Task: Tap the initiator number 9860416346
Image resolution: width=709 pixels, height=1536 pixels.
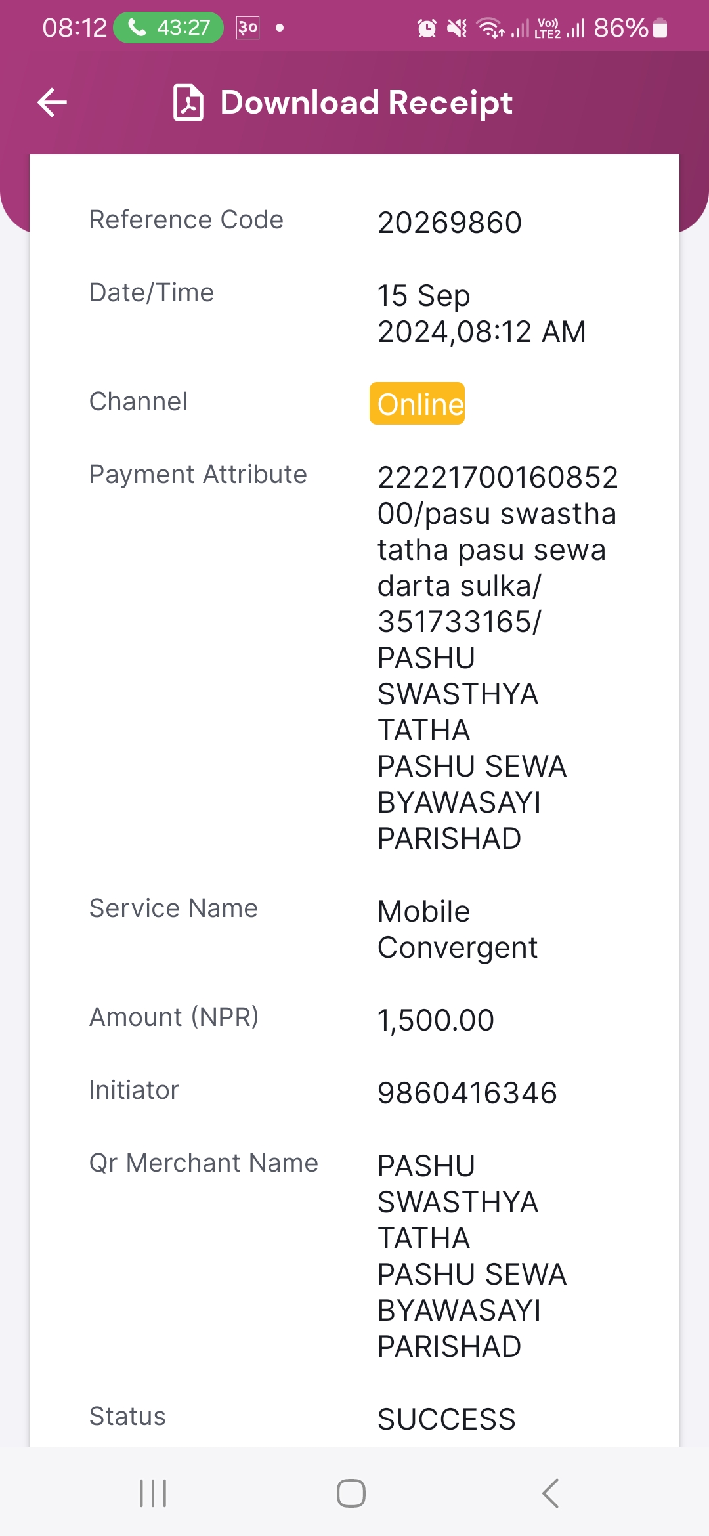Action: point(467,1093)
